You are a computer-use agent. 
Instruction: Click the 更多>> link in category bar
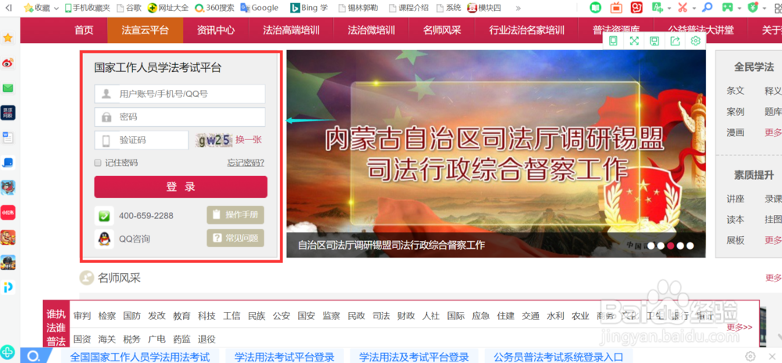(740, 327)
